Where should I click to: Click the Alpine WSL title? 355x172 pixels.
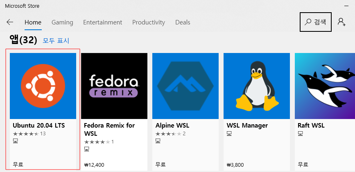click(172, 126)
